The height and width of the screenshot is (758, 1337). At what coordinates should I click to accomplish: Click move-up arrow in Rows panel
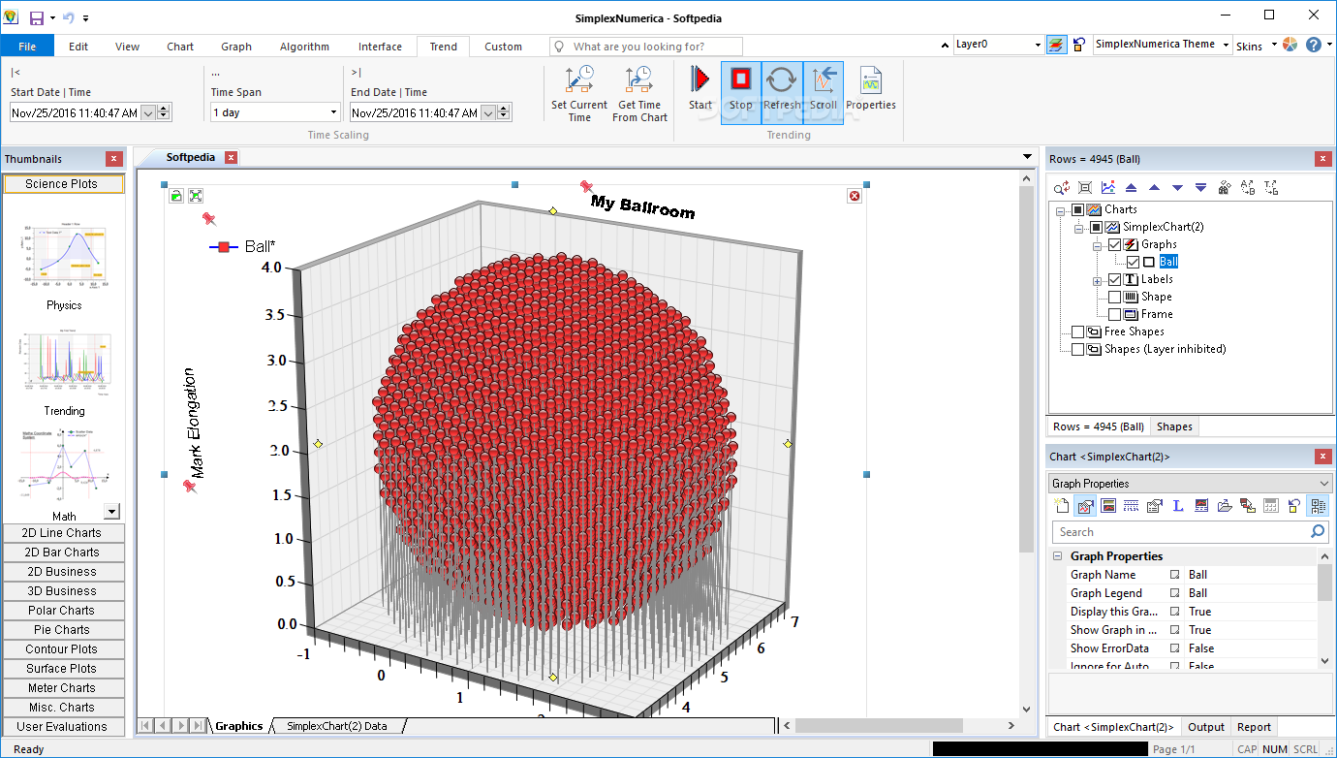[x=1154, y=188]
